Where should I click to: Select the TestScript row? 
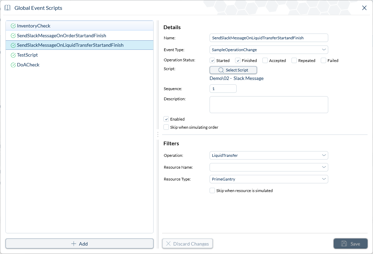pyautogui.click(x=79, y=55)
